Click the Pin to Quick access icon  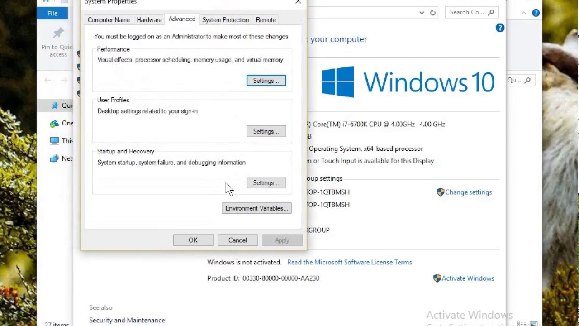click(58, 33)
